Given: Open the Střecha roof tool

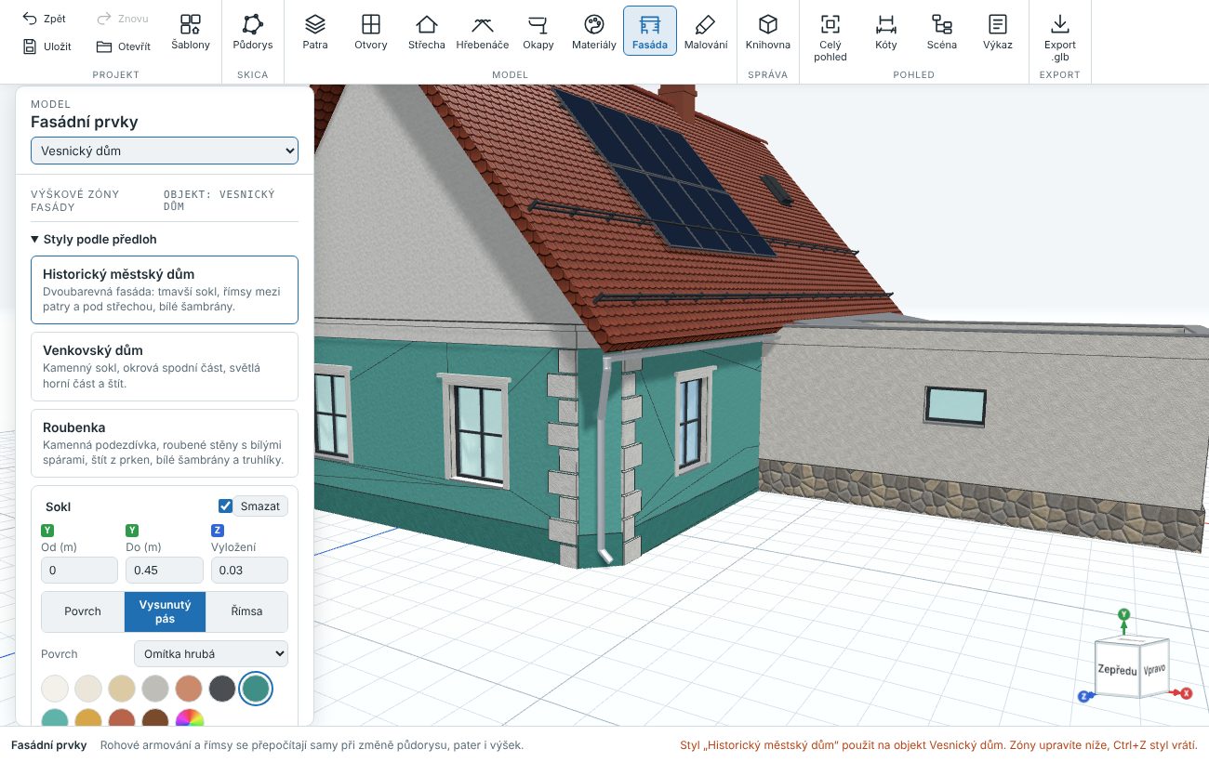Looking at the screenshot, I should [427, 32].
